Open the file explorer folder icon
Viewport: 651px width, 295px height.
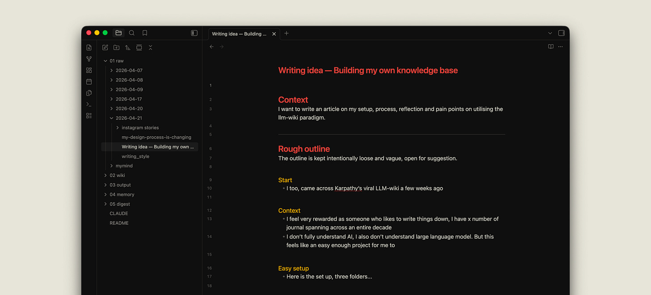tap(118, 33)
